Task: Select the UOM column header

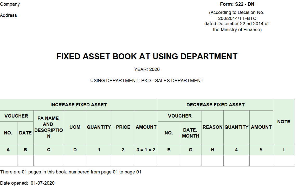Action: click(75, 127)
